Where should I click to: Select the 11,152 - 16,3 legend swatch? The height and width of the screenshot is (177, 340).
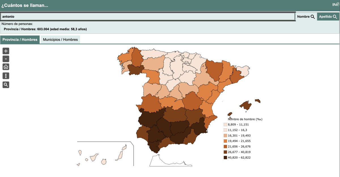[225, 130]
